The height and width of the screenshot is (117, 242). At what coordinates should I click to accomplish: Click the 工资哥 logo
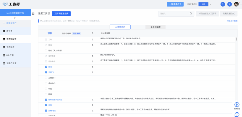pos(11,4)
